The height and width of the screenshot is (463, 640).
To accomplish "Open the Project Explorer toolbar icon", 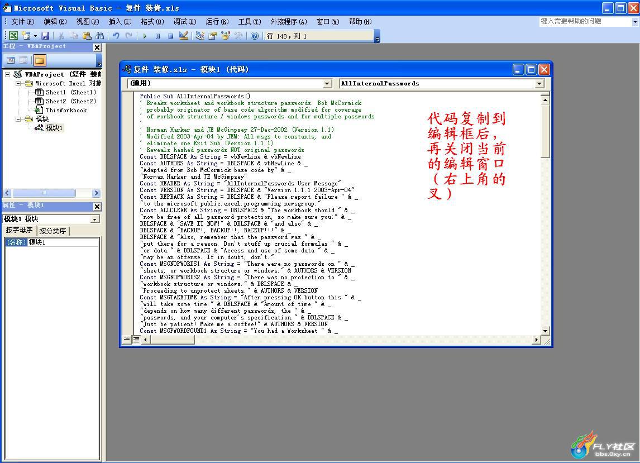I will (199, 36).
